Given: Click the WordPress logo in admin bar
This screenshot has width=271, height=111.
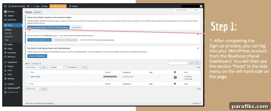Looking at the screenshot, I should tap(6, 6).
